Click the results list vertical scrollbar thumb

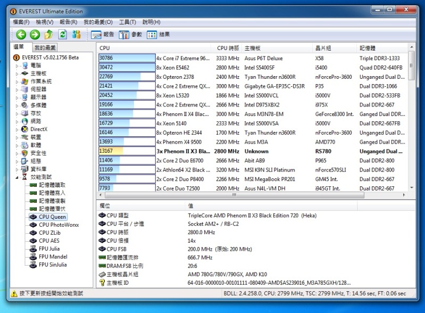[412, 65]
